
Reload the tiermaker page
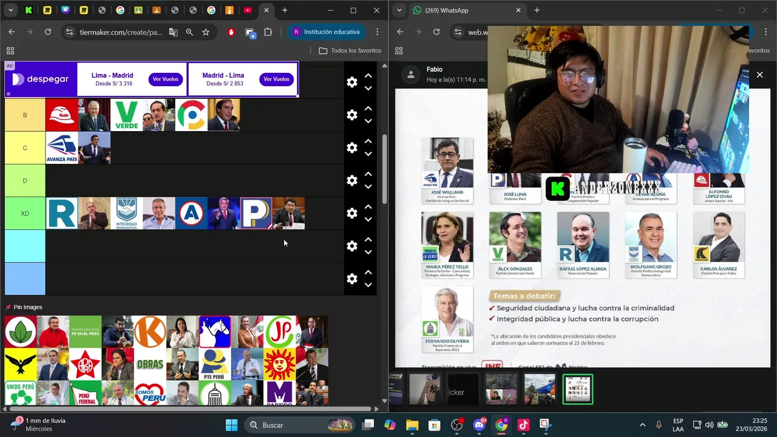click(48, 32)
